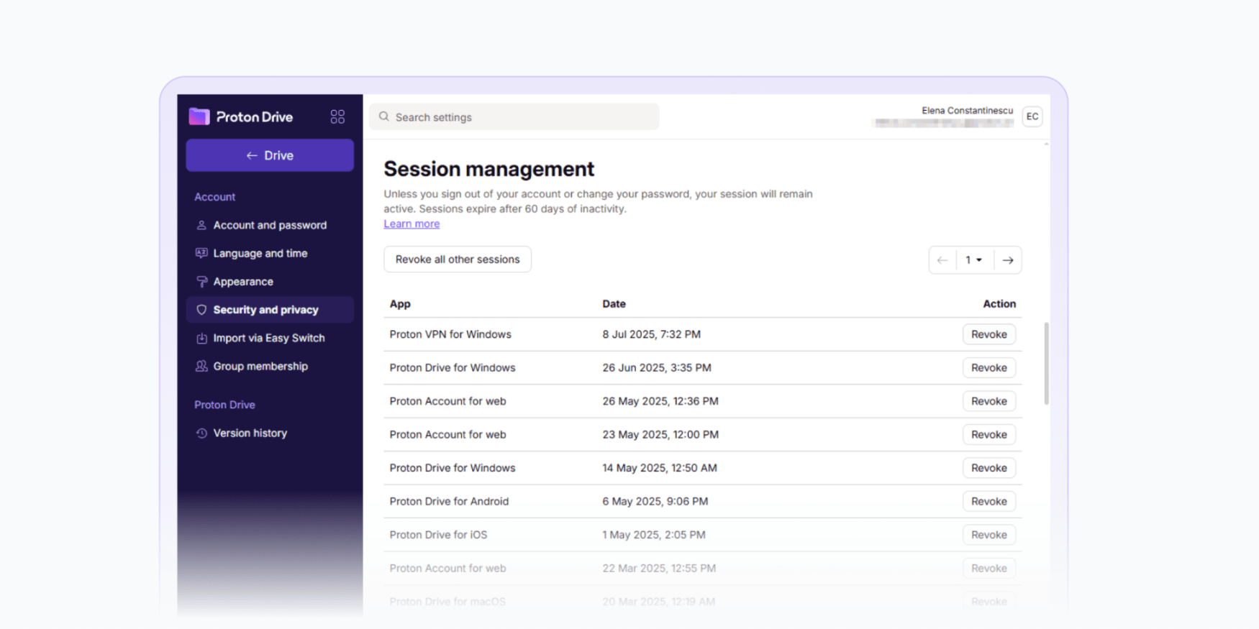Click the Elena Constantinescu user name

click(967, 111)
